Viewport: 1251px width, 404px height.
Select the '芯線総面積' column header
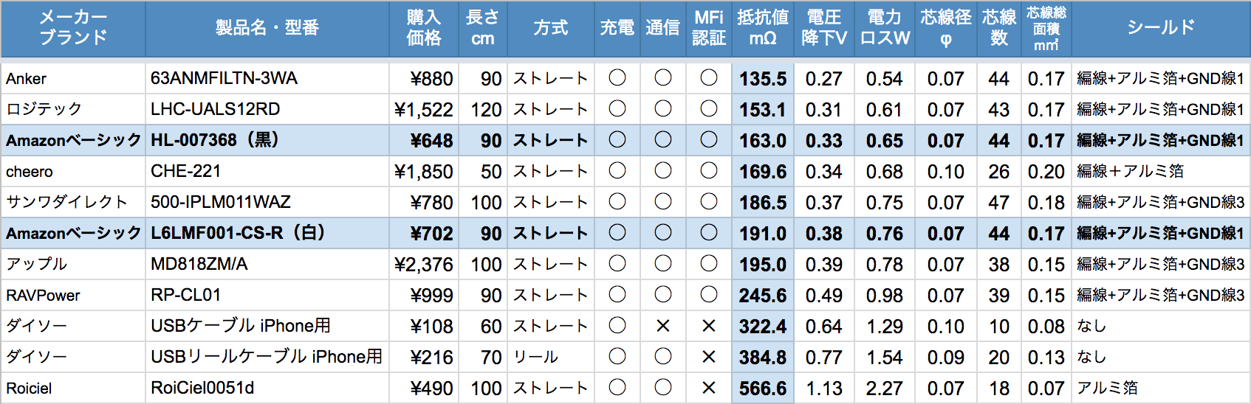pyautogui.click(x=1046, y=28)
